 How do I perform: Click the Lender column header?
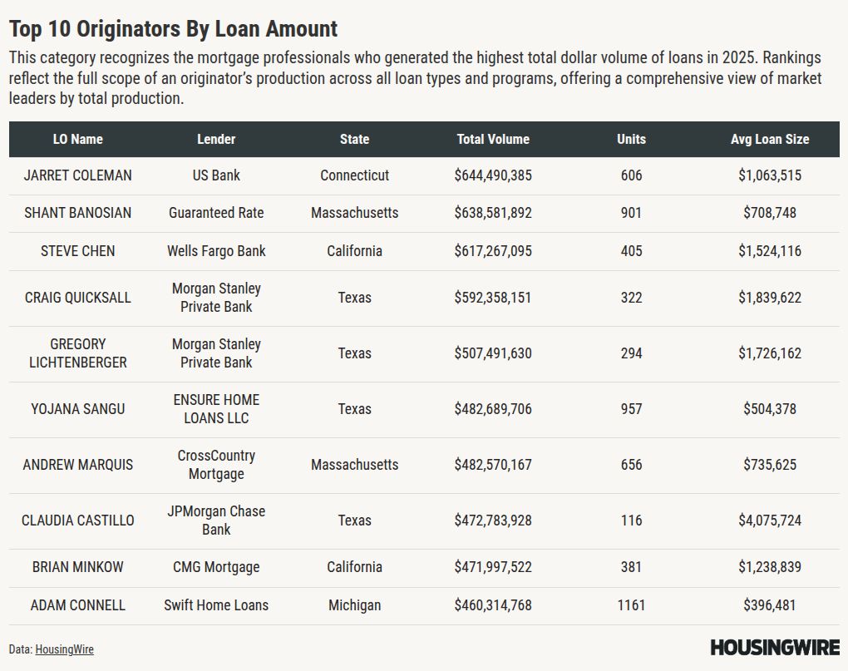(x=216, y=140)
